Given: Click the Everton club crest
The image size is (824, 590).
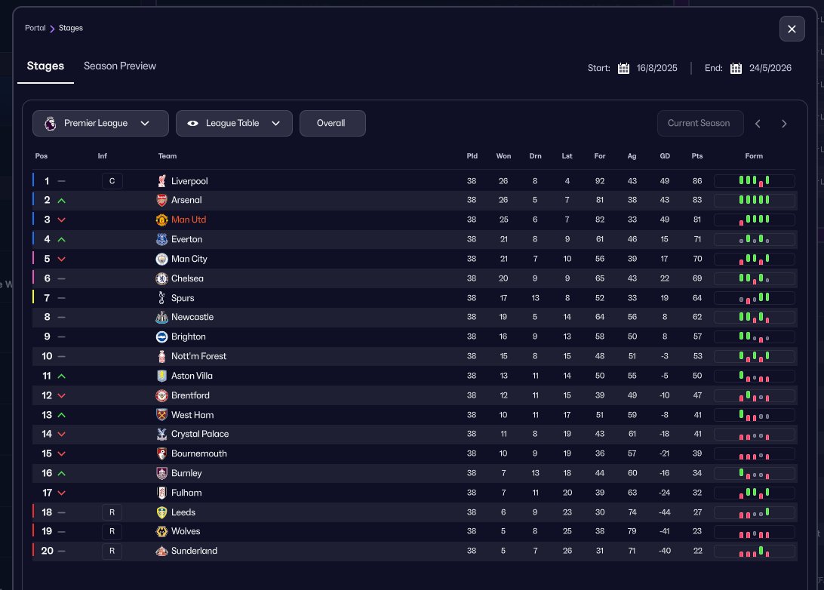Looking at the screenshot, I should [161, 239].
